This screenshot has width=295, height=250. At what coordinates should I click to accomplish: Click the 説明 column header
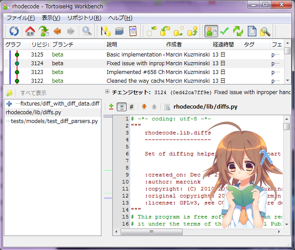pyautogui.click(x=134, y=45)
